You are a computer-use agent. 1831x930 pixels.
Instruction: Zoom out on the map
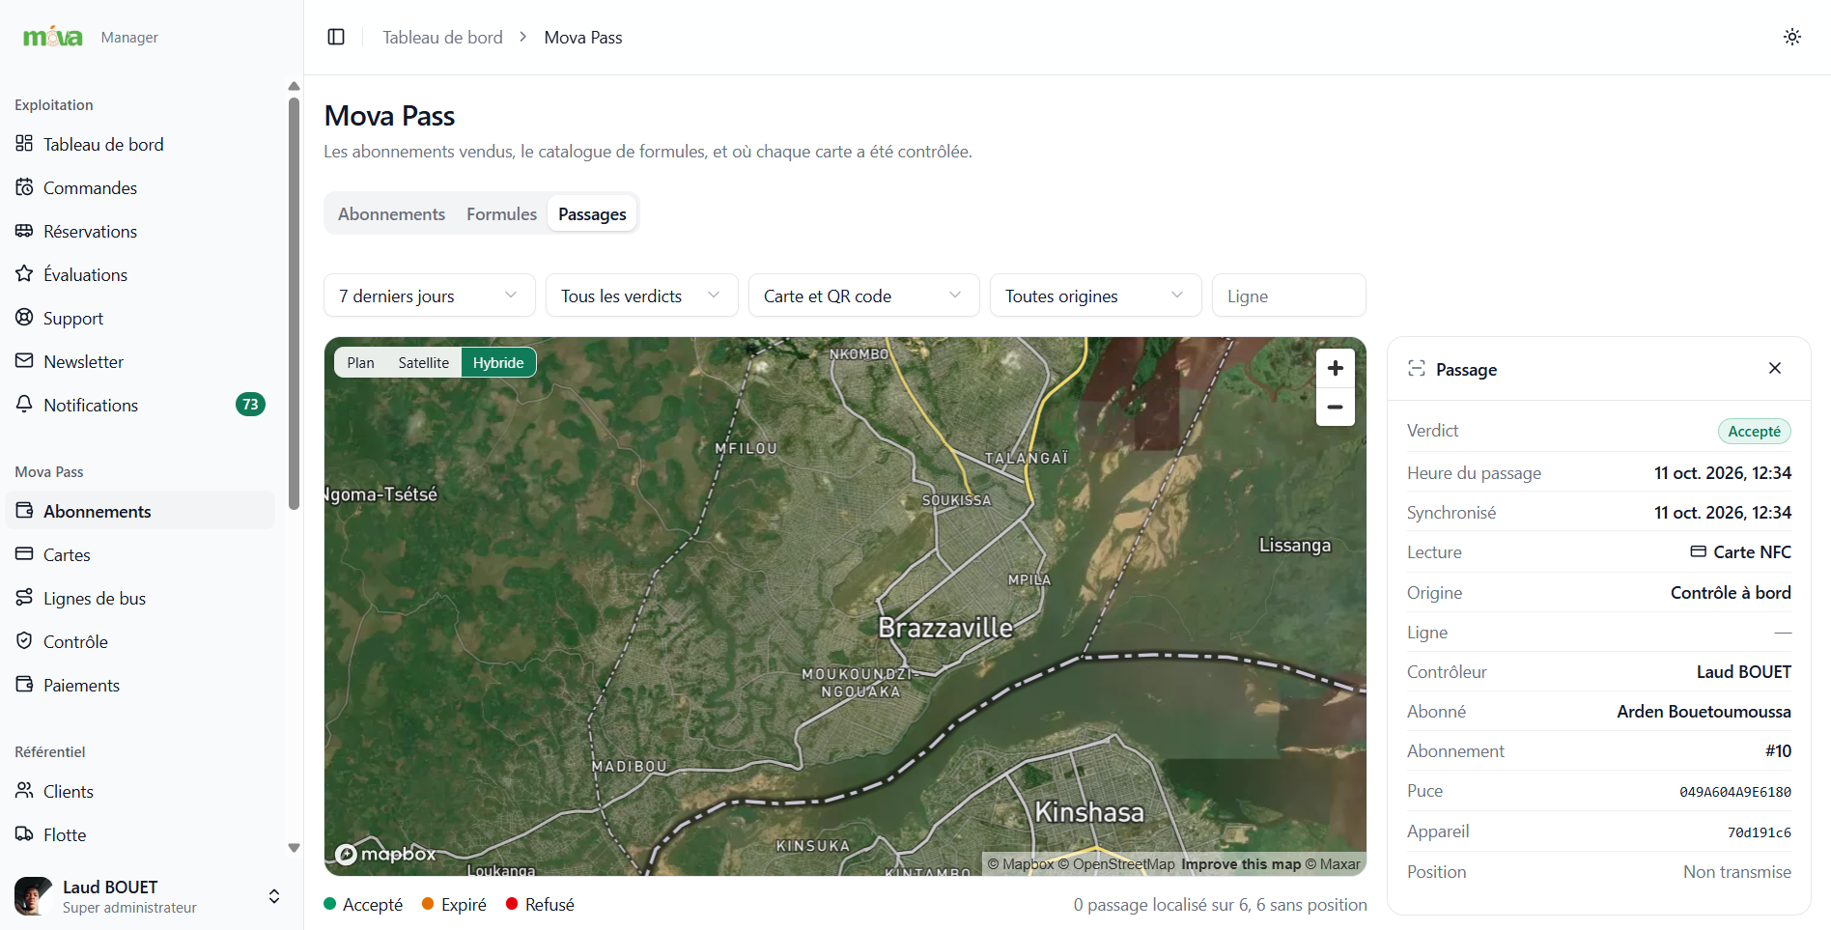1336,407
